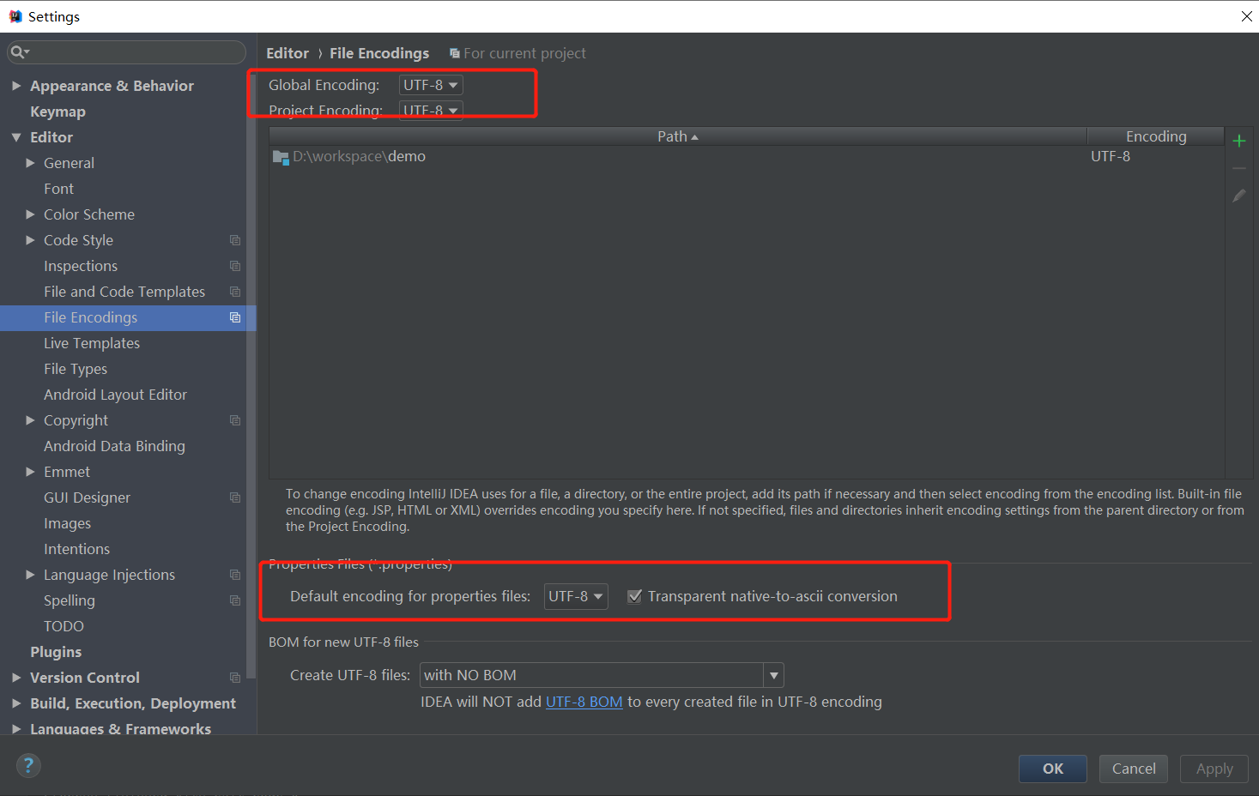Image resolution: width=1259 pixels, height=796 pixels.
Task: Click the Settings application icon in the title bar
Action: (x=15, y=15)
